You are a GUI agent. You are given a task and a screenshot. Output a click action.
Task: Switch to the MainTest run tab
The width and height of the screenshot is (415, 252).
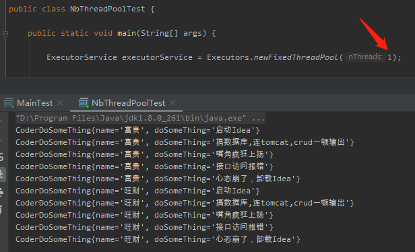35,103
